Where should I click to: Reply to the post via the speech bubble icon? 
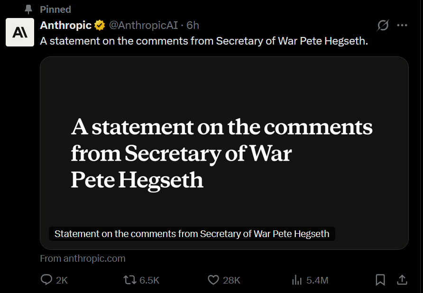tap(46, 280)
